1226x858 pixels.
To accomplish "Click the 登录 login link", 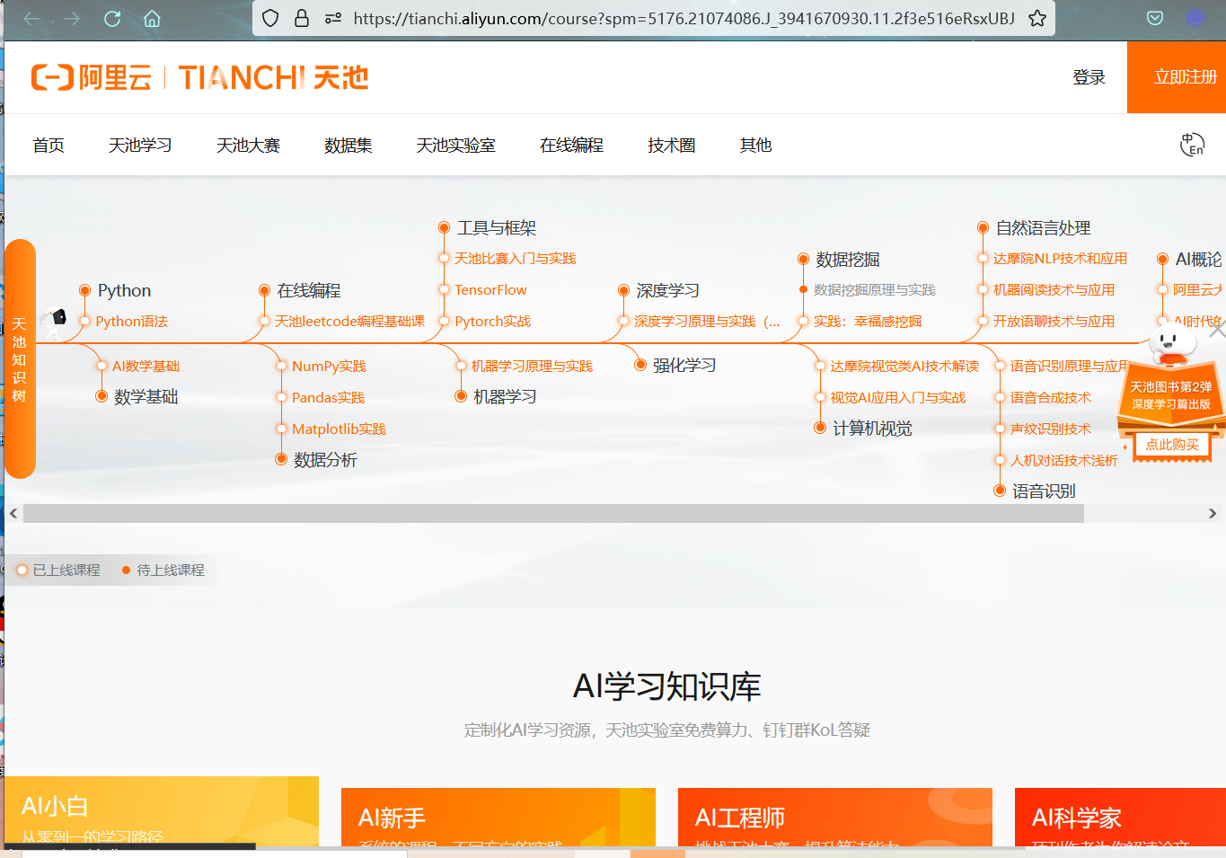I will [1089, 77].
